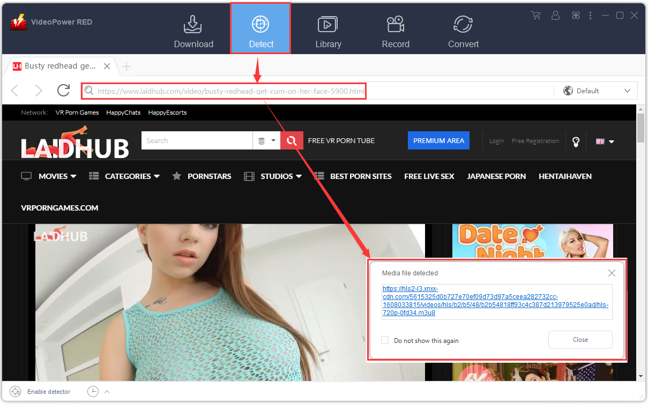Image resolution: width=648 pixels, height=404 pixels.
Task: Click the red search magnifier button
Action: [x=292, y=140]
